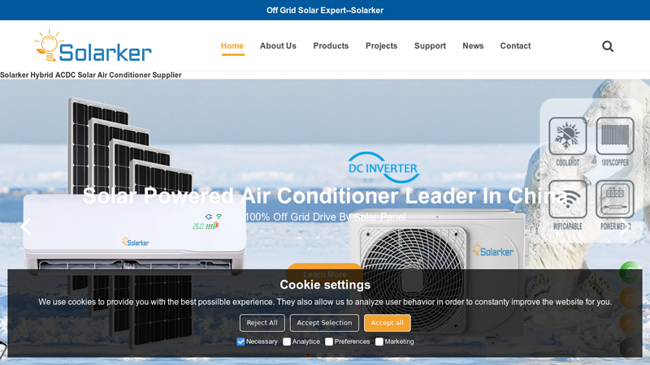
Task: Click Accept all cookies button
Action: pyautogui.click(x=388, y=323)
